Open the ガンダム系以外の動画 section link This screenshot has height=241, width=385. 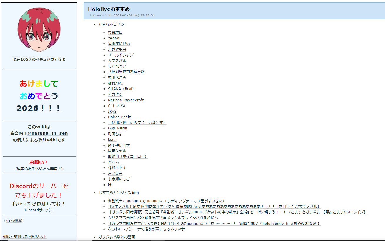[116, 237]
